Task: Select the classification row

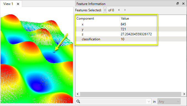Action: tap(131, 39)
